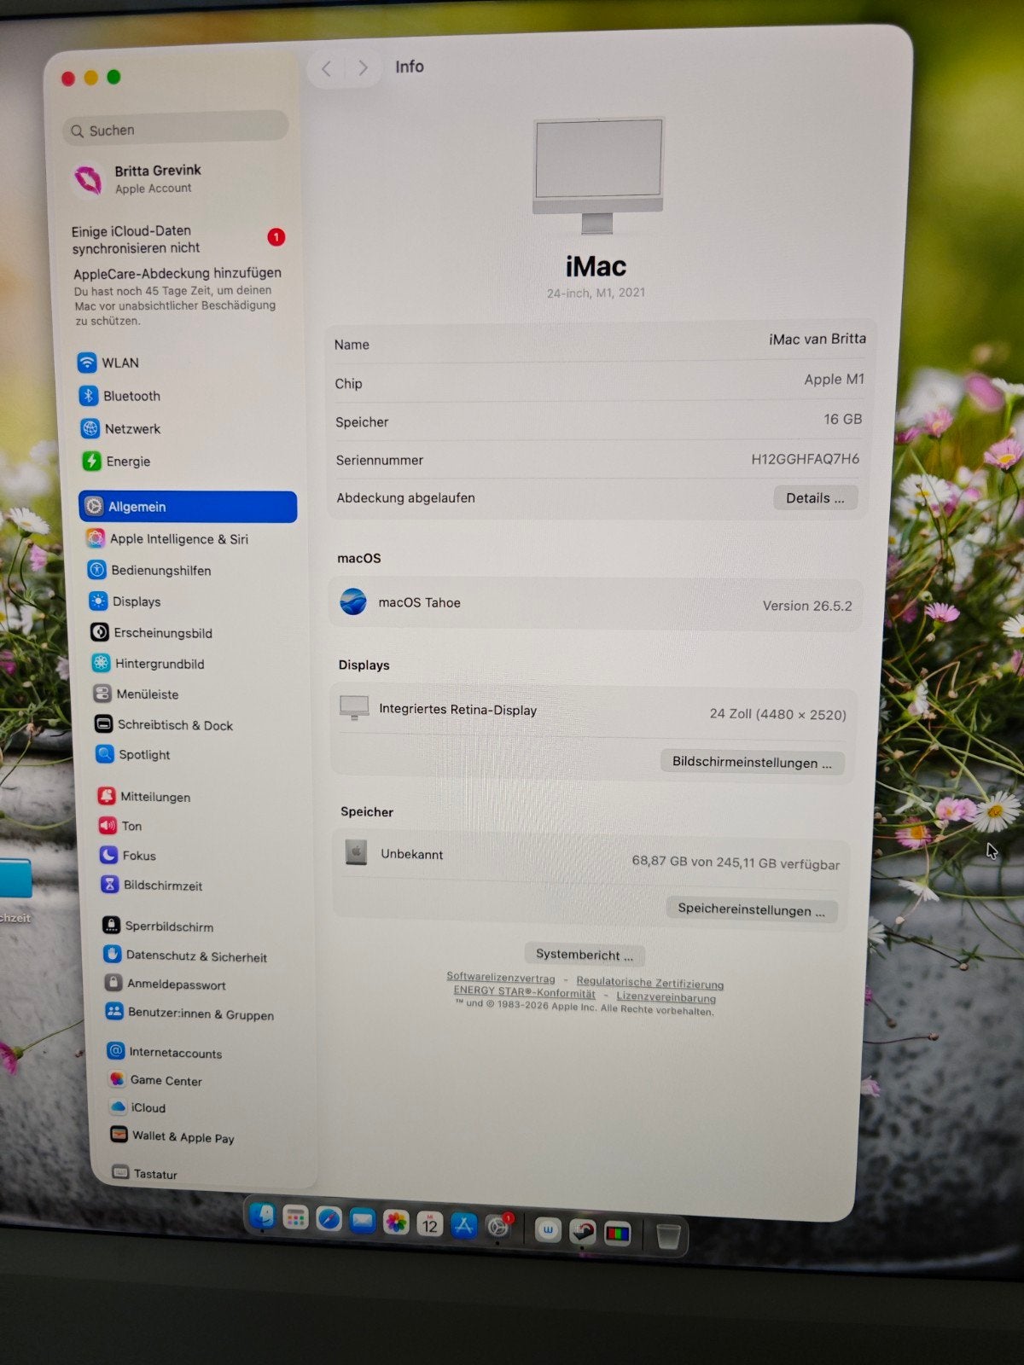Open Calendar from the Dock
The width and height of the screenshot is (1024, 1365).
(430, 1224)
